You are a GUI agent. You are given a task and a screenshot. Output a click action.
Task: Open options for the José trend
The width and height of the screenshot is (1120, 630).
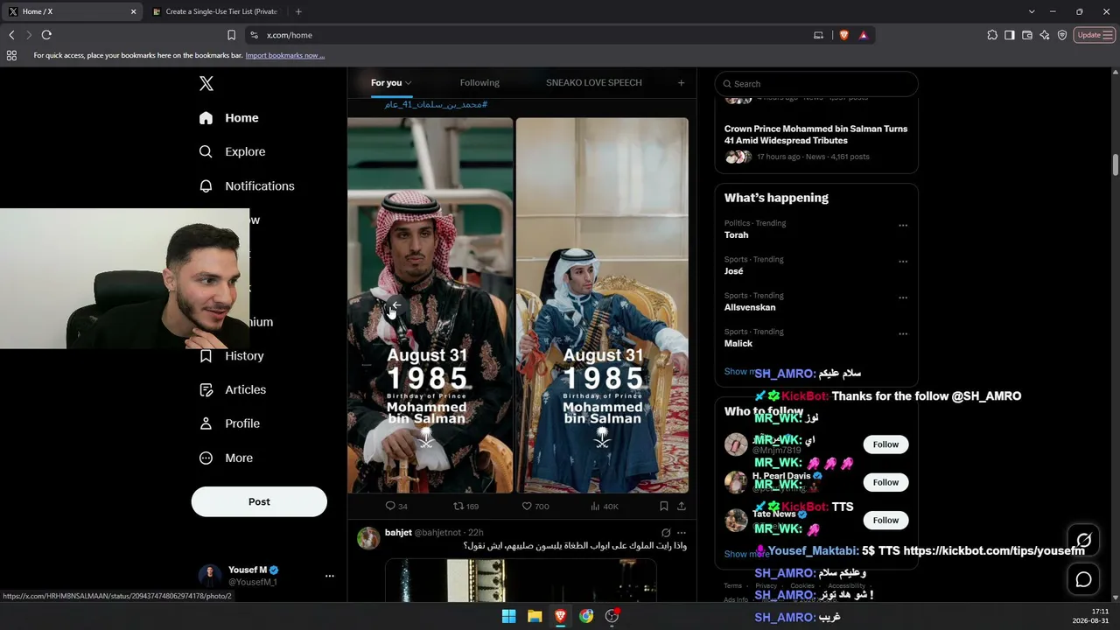903,262
